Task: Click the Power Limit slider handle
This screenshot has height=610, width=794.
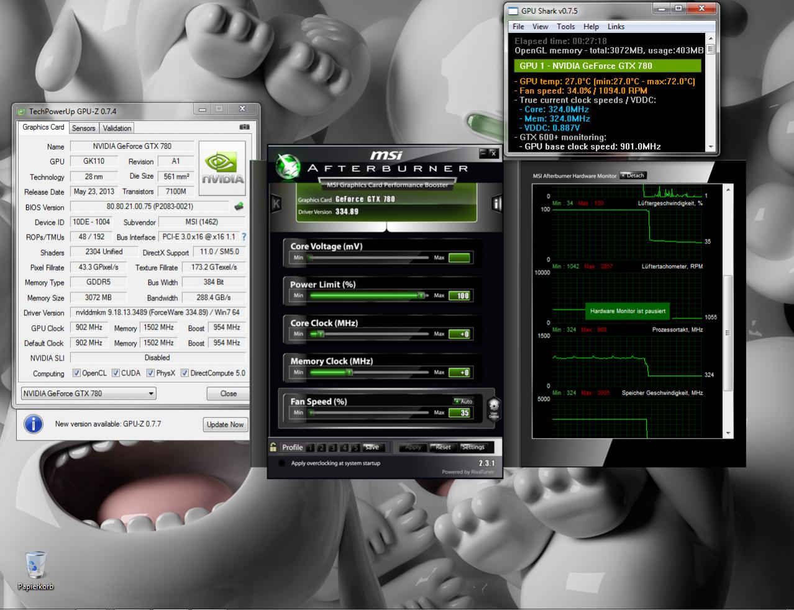Action: (x=421, y=295)
